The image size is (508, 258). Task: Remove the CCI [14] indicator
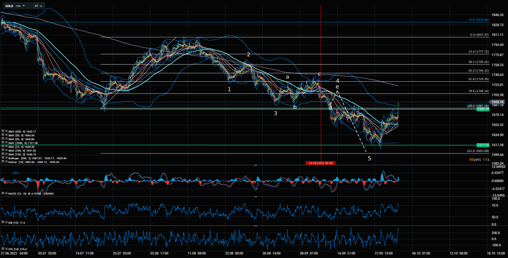click(6, 249)
